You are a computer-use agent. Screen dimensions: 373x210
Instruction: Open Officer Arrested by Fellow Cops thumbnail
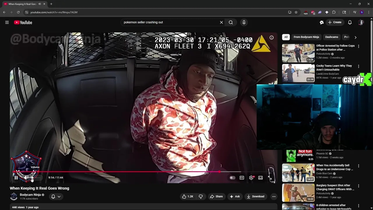[298, 53]
